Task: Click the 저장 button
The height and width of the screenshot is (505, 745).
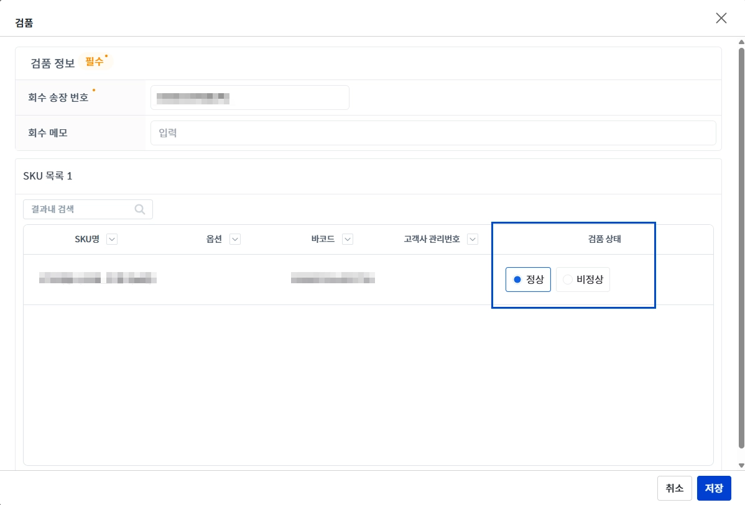Action: coord(714,488)
